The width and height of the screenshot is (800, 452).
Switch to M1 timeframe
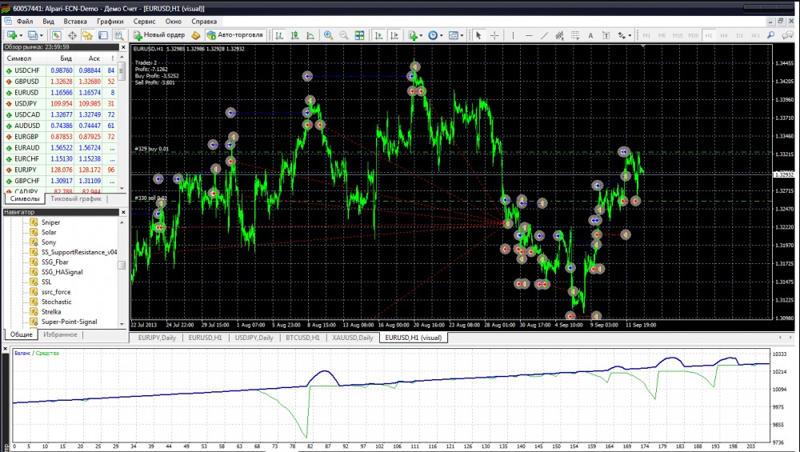click(x=646, y=35)
